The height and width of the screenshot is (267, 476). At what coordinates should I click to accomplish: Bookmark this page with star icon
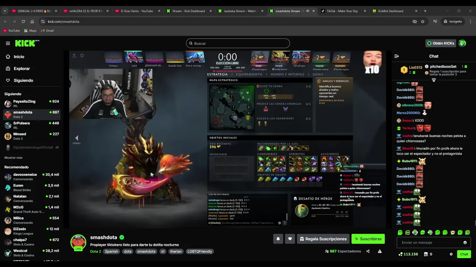pos(422,22)
